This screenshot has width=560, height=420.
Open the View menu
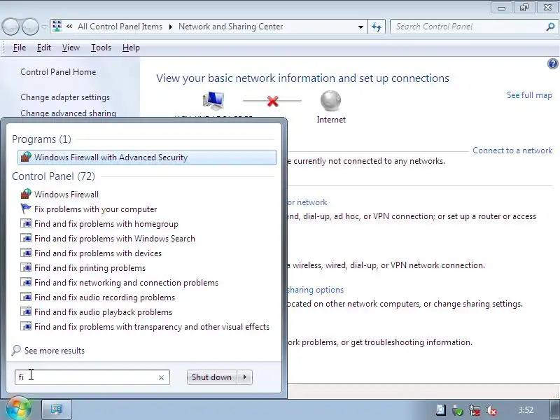tap(71, 48)
